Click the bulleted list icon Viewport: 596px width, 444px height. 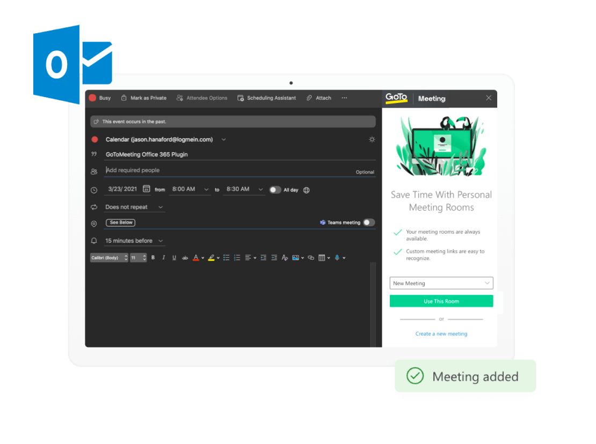(x=226, y=258)
